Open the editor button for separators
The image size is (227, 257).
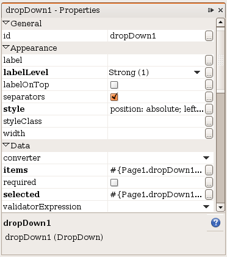coord(209,97)
